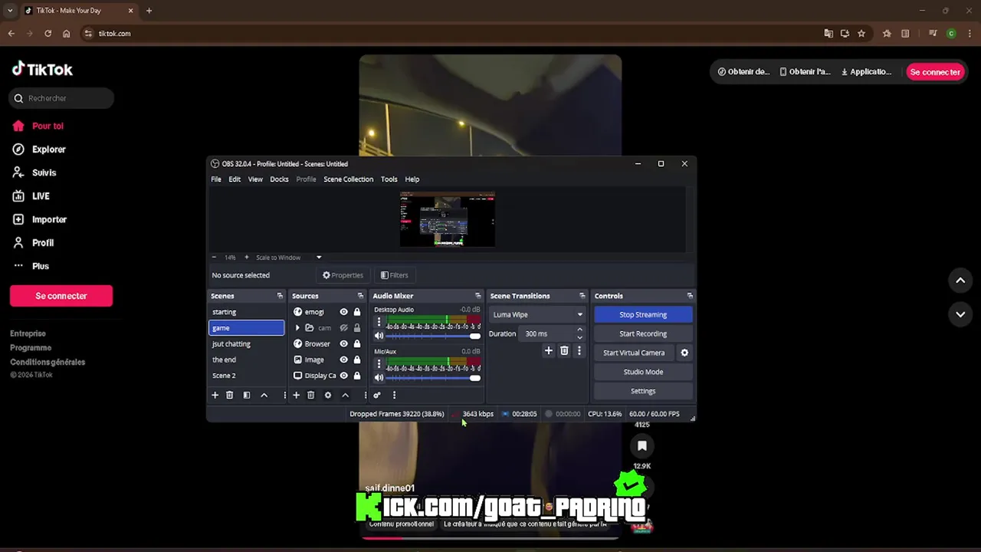
Task: Go to next TikTok video arrow
Action: click(960, 314)
